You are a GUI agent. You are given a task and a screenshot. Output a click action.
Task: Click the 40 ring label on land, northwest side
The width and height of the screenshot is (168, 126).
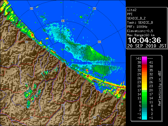point(27,42)
